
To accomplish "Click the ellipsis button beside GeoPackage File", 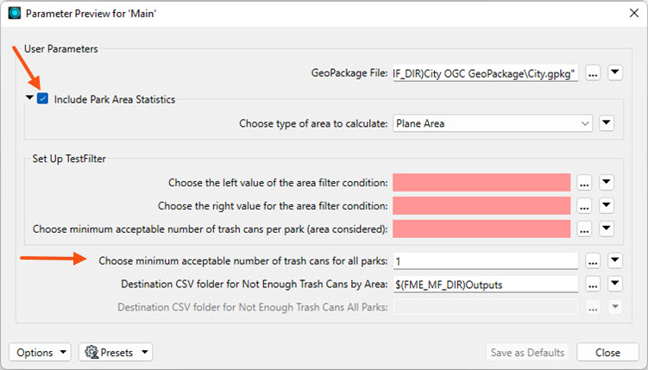I will point(593,73).
